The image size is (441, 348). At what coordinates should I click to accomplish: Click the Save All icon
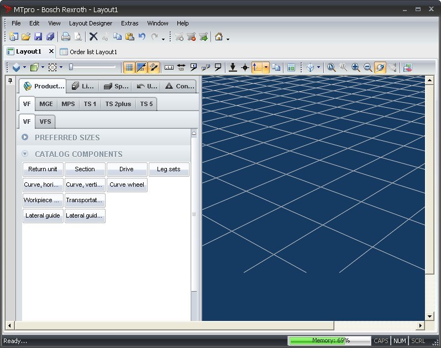click(x=50, y=37)
